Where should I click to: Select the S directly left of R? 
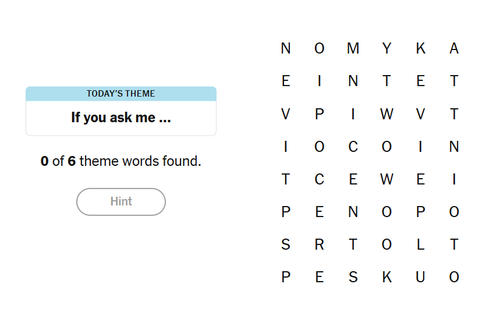285,244
